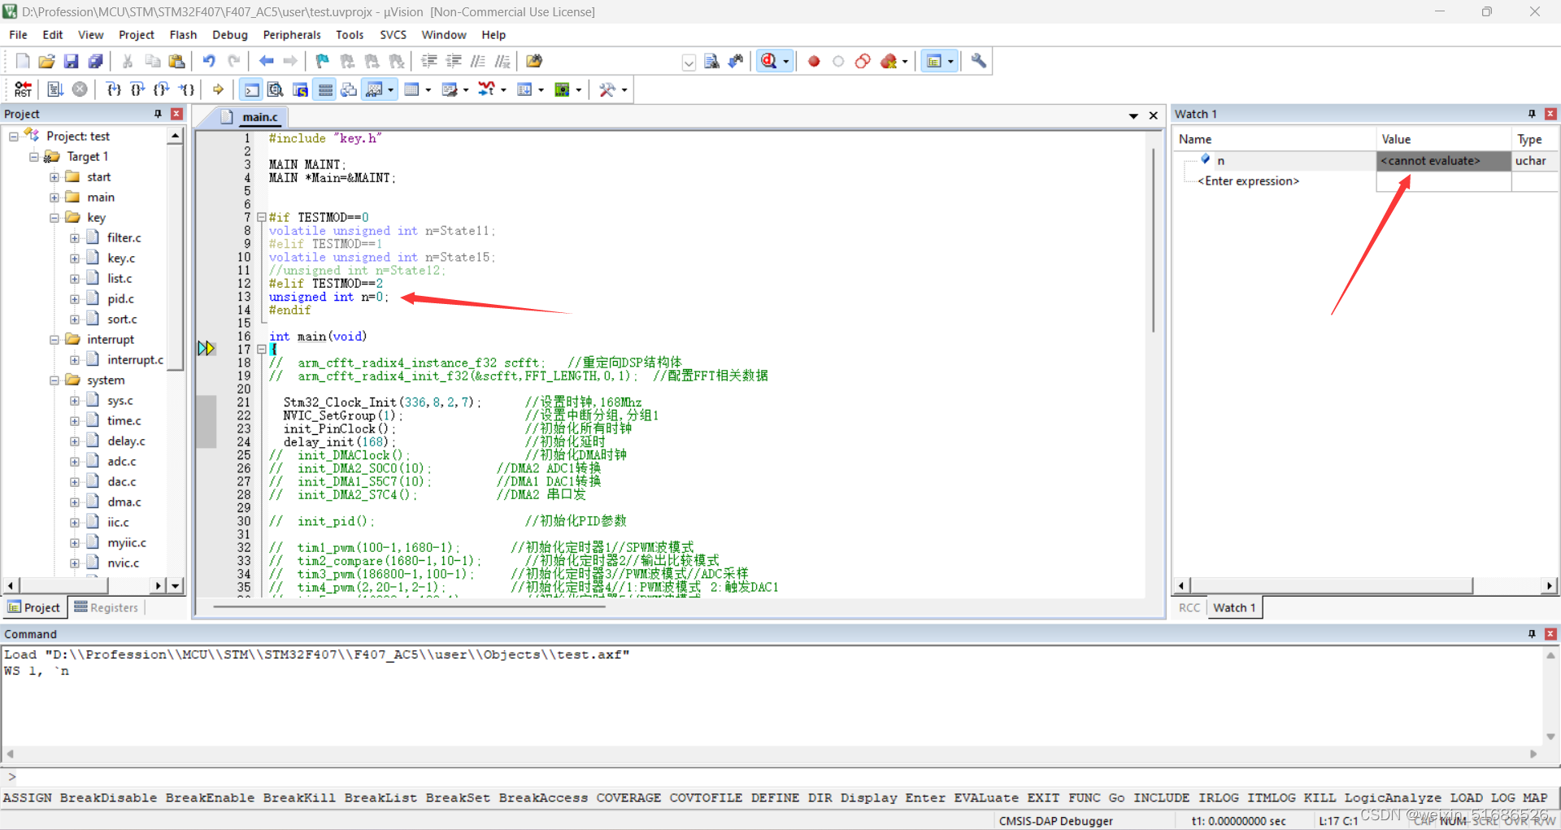
Task: Open the Peripherals menu
Action: [292, 35]
